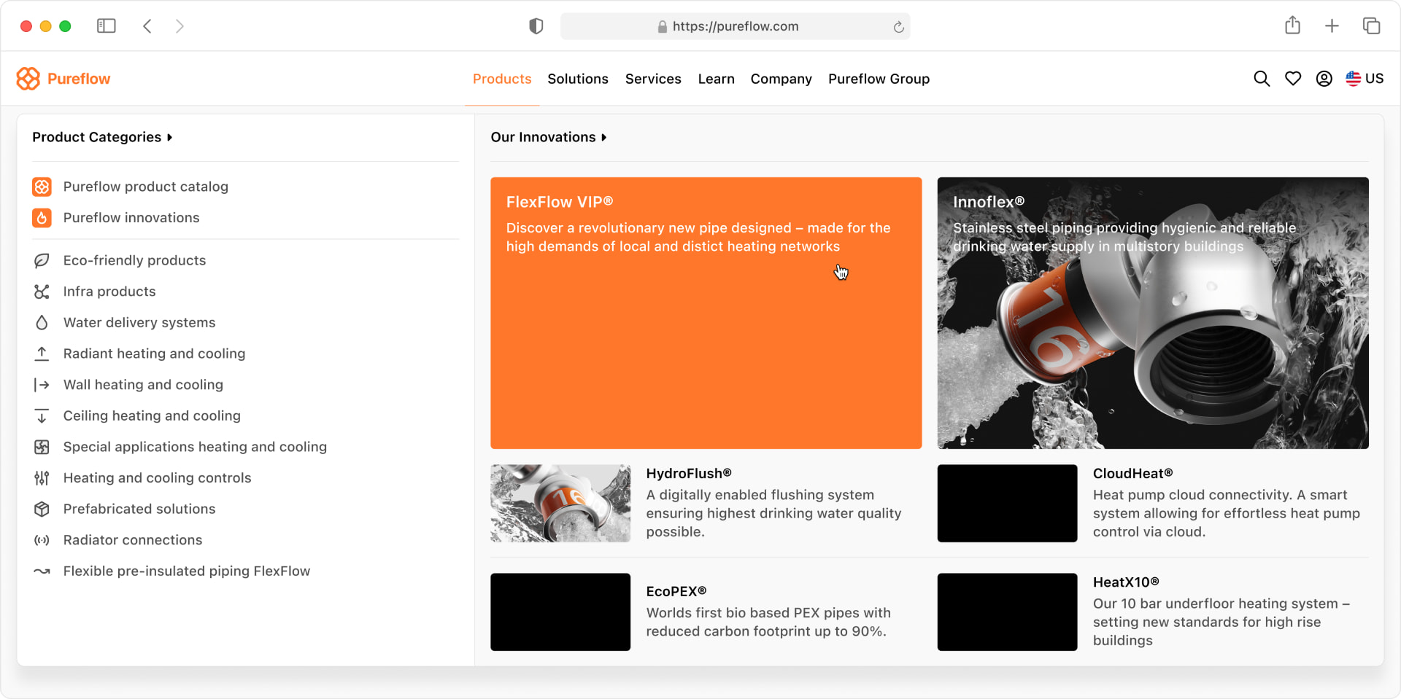
Task: Click the US flag region icon
Action: tap(1353, 79)
